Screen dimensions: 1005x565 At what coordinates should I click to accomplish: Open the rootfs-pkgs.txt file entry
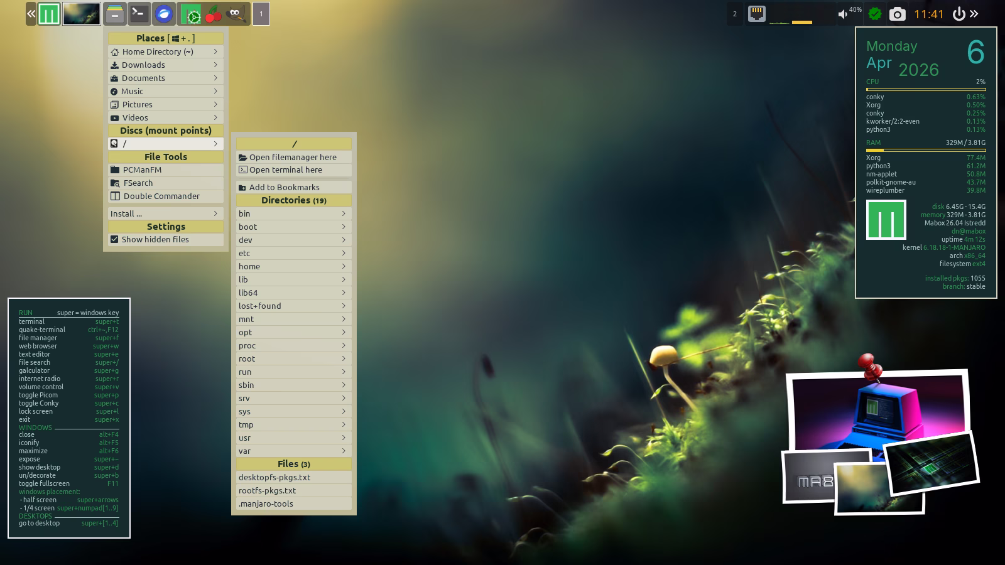pos(268,490)
